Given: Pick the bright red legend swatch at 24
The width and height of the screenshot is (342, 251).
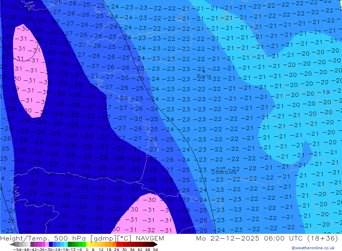Looking at the screenshot, I should pyautogui.click(x=118, y=244).
